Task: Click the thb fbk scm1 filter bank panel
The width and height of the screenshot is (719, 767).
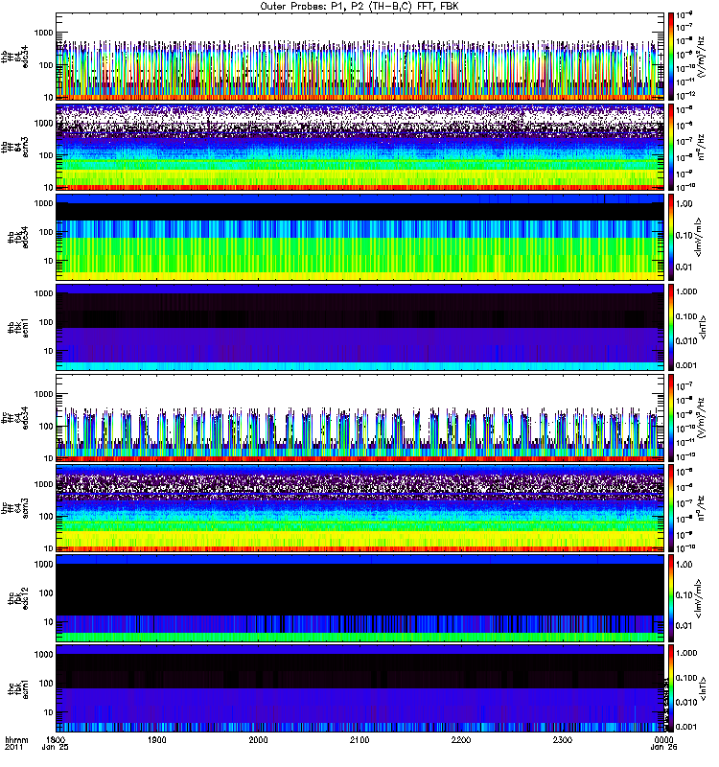Action: pyautogui.click(x=360, y=327)
